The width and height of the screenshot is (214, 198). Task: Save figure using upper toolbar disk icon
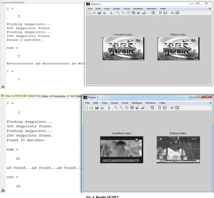click(x=99, y=13)
